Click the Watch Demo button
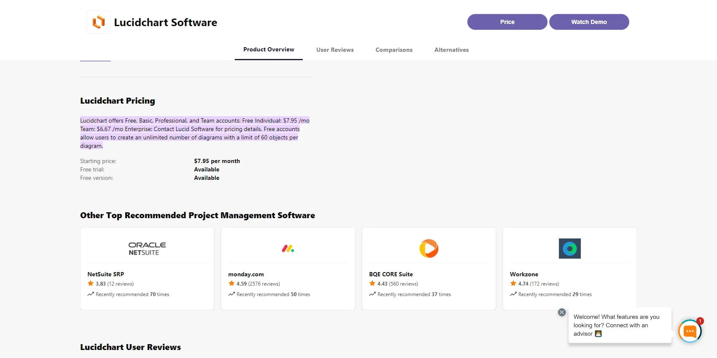Screen dimensions: 717x358 pos(589,22)
